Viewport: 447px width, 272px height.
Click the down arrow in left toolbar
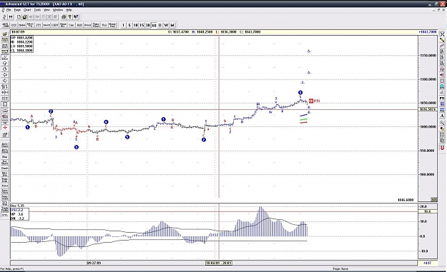[x=5, y=69]
